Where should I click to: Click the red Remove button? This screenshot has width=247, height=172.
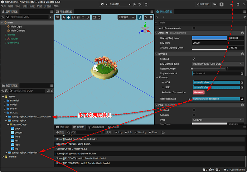(199, 92)
